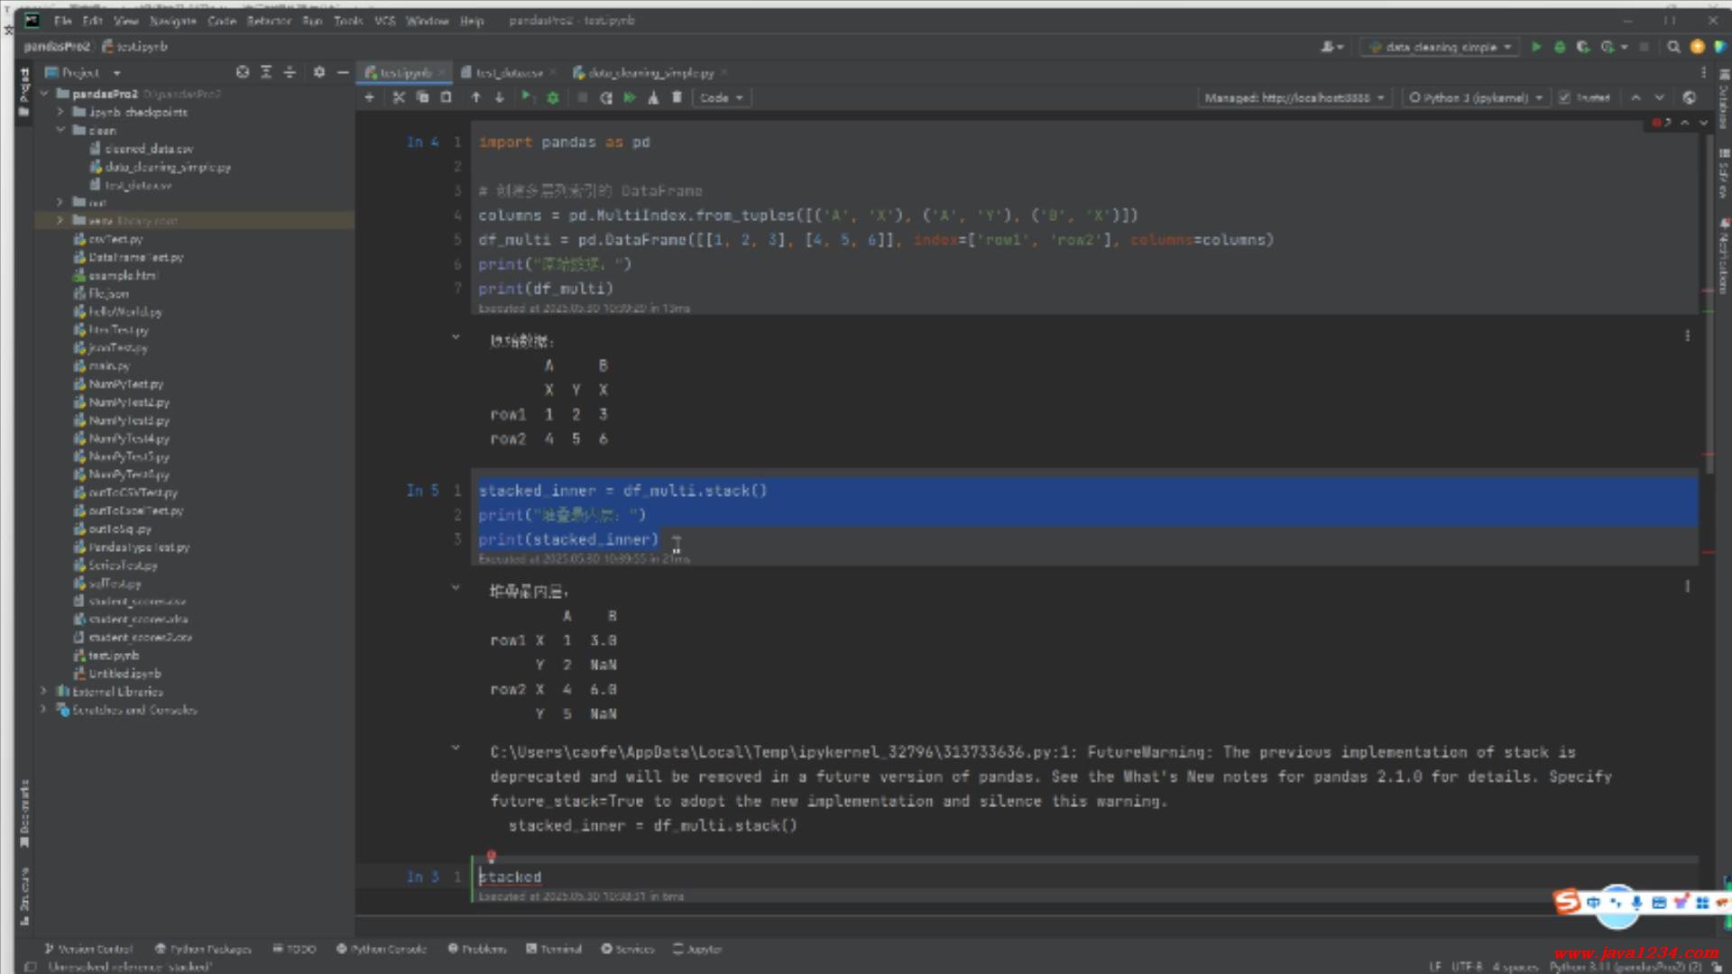Expand the External Libraries tree node
The width and height of the screenshot is (1732, 974).
coord(43,692)
